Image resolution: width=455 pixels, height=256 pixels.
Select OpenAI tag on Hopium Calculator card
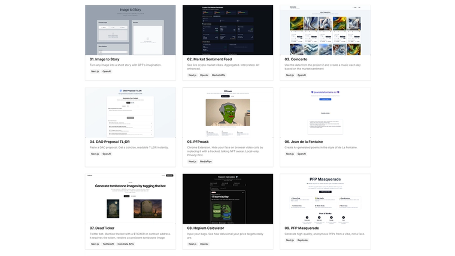pyautogui.click(x=204, y=244)
